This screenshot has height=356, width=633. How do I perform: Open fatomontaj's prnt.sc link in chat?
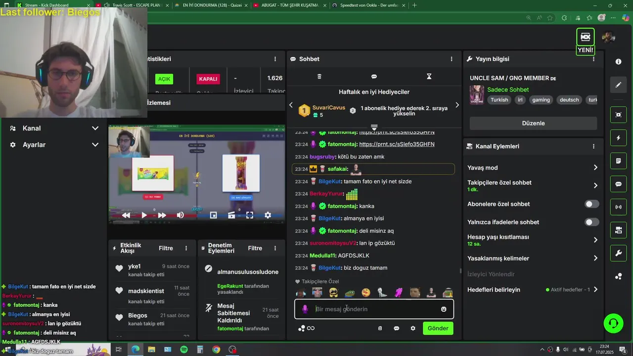(x=397, y=144)
